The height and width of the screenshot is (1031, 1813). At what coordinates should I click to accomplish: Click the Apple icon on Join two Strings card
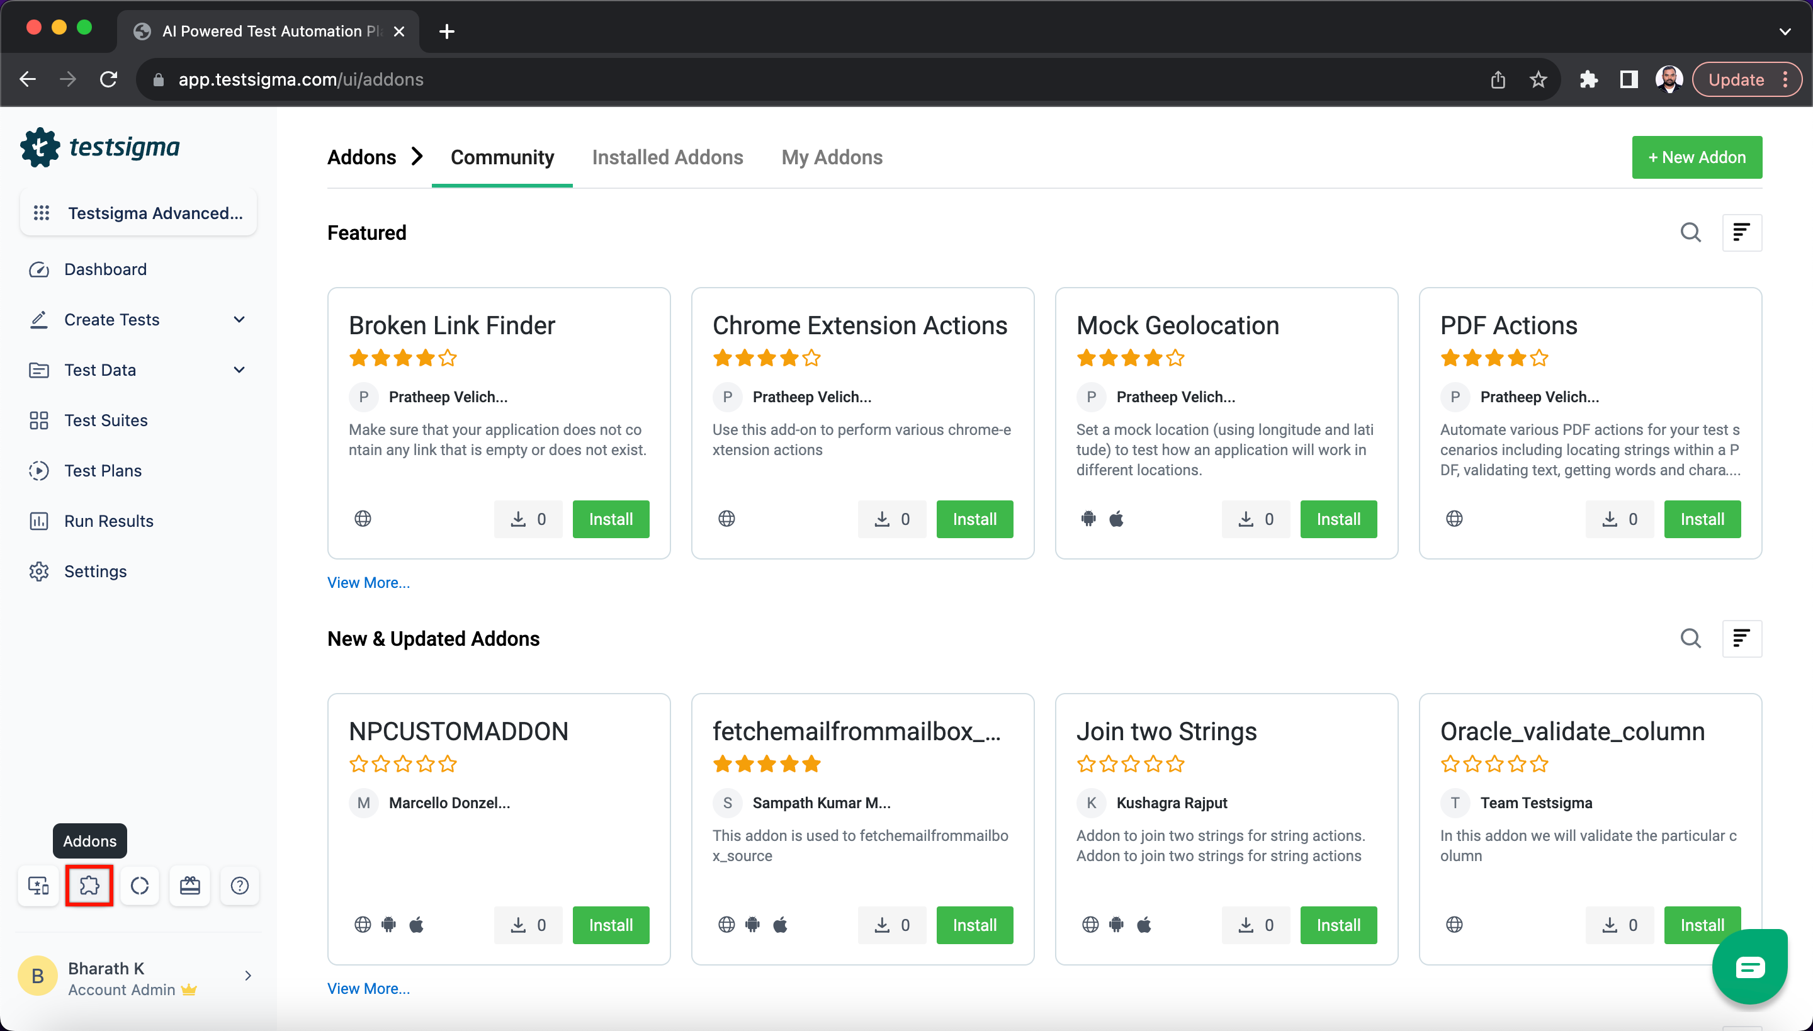(x=1144, y=924)
